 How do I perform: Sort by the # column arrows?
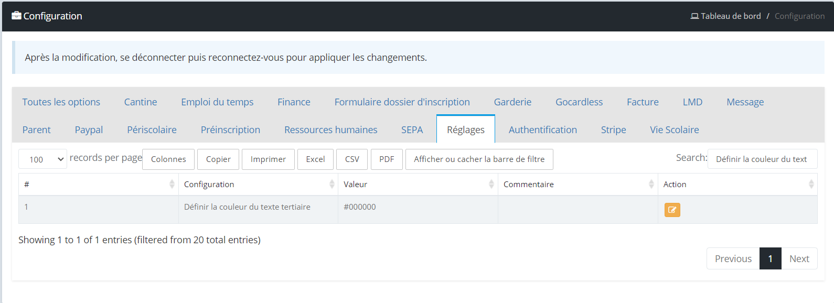pos(172,184)
